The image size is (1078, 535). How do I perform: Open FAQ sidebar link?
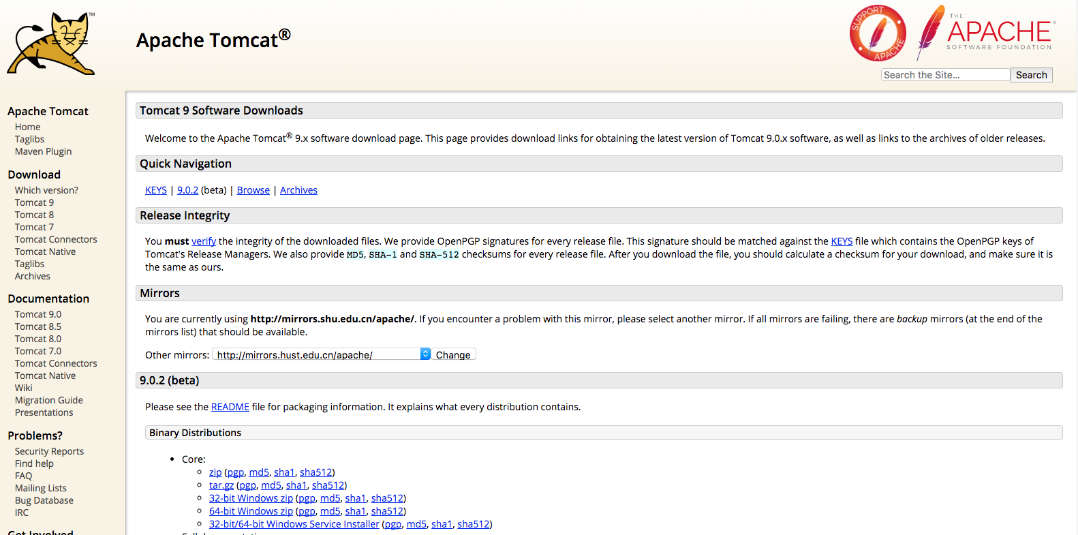click(x=24, y=476)
